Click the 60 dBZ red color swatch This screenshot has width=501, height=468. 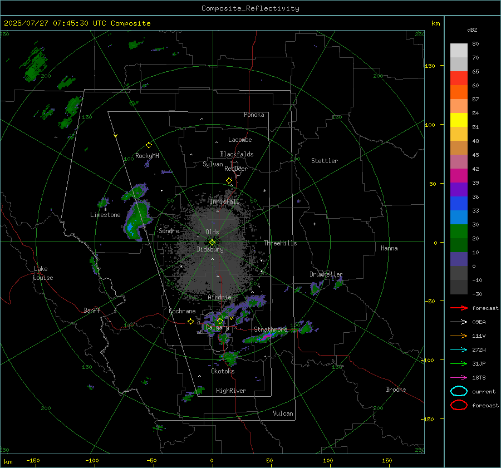click(x=459, y=78)
